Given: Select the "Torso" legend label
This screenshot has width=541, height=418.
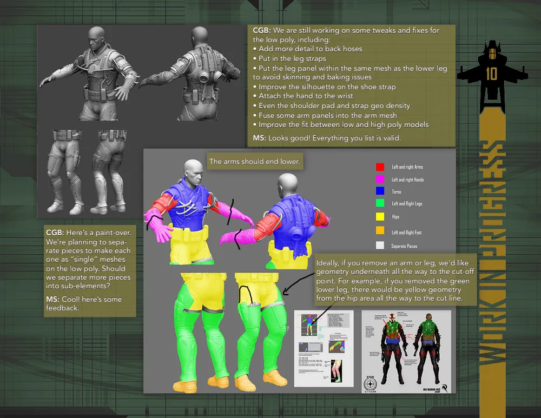Looking at the screenshot, I should pyautogui.click(x=397, y=192).
